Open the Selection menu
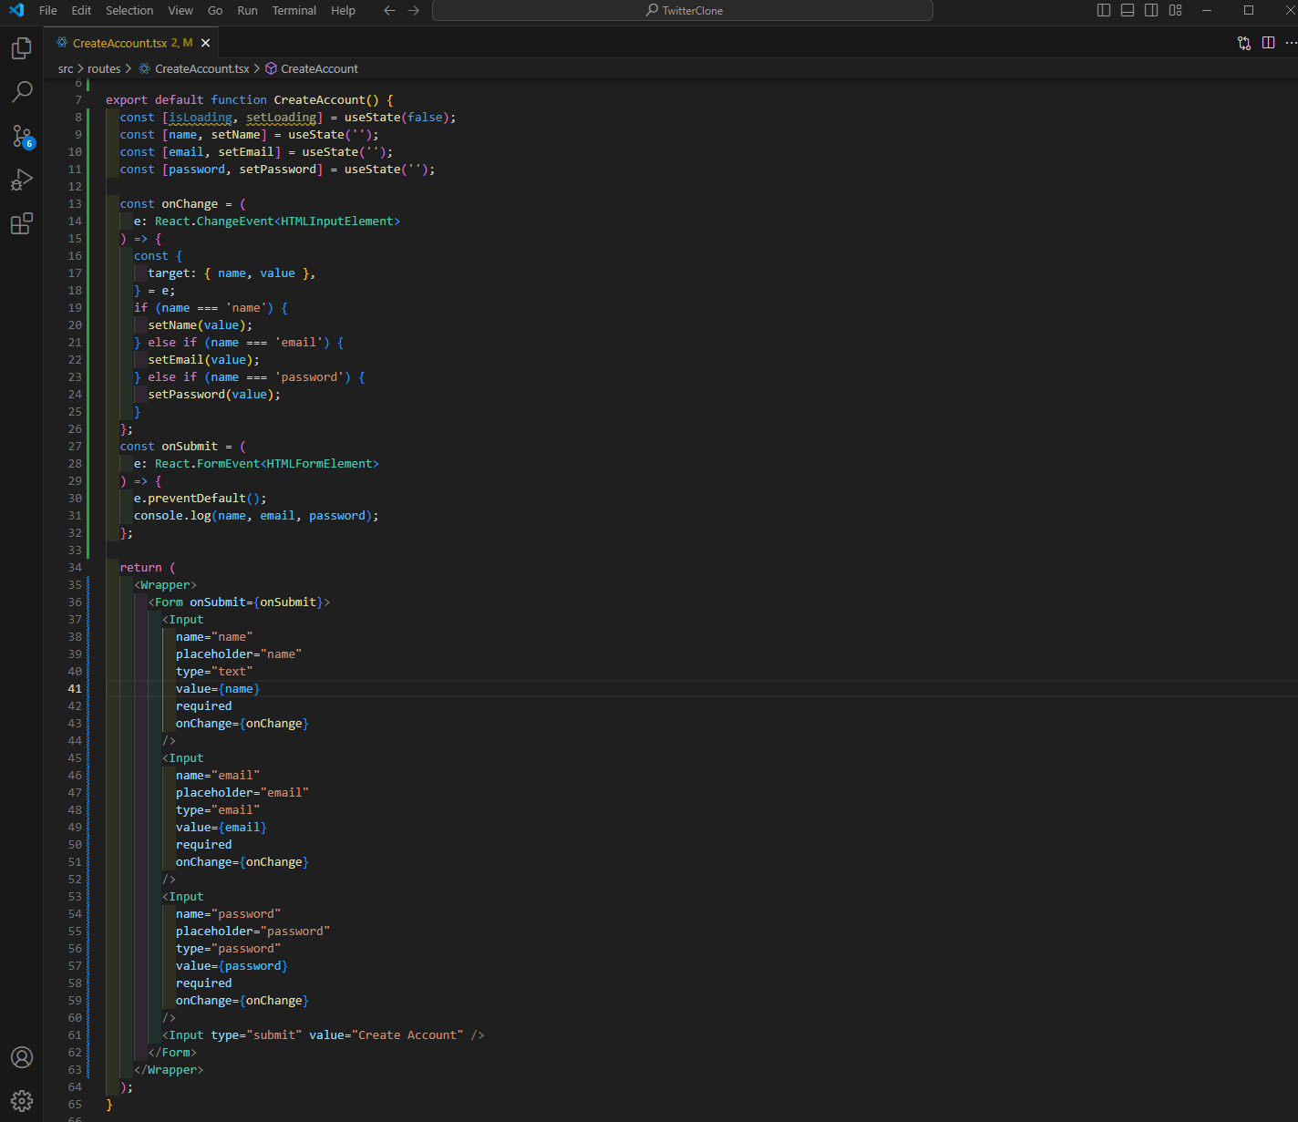The image size is (1298, 1122). (x=129, y=11)
